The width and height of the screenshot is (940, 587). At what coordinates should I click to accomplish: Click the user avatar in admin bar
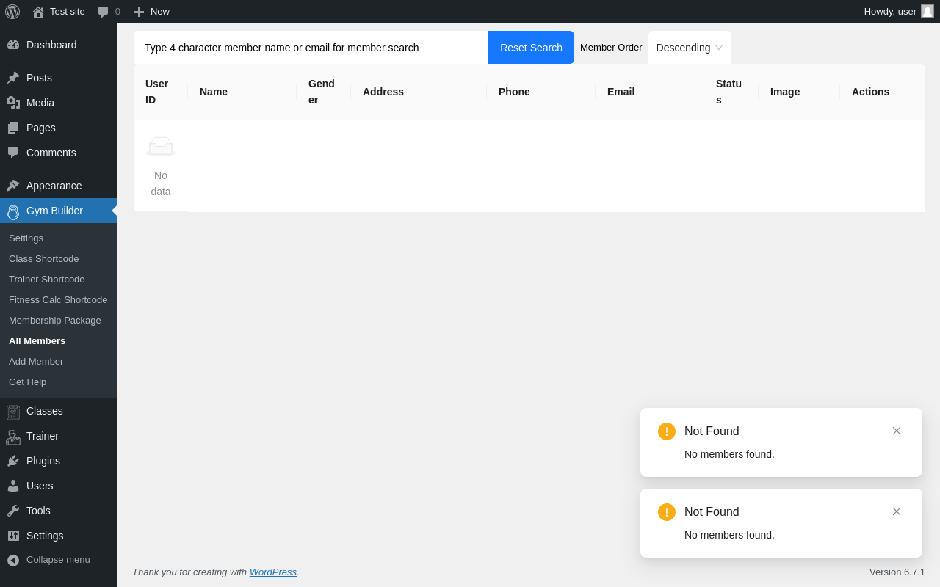[928, 11]
